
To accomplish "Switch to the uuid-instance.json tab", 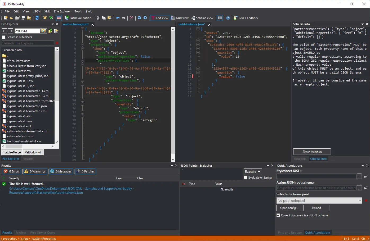I will (x=191, y=24).
